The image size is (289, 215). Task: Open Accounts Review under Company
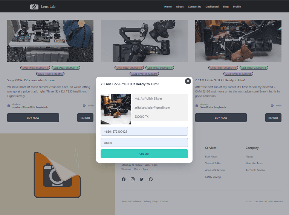[255, 170]
